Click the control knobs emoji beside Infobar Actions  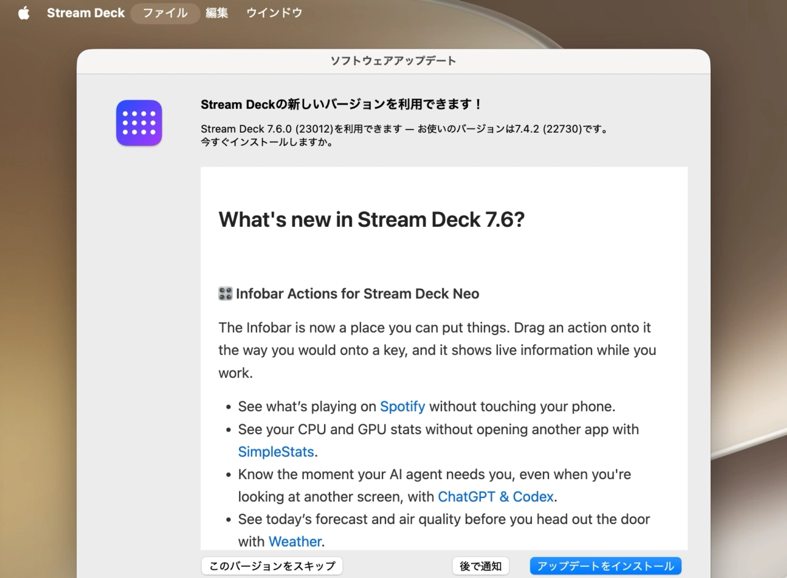click(x=226, y=294)
